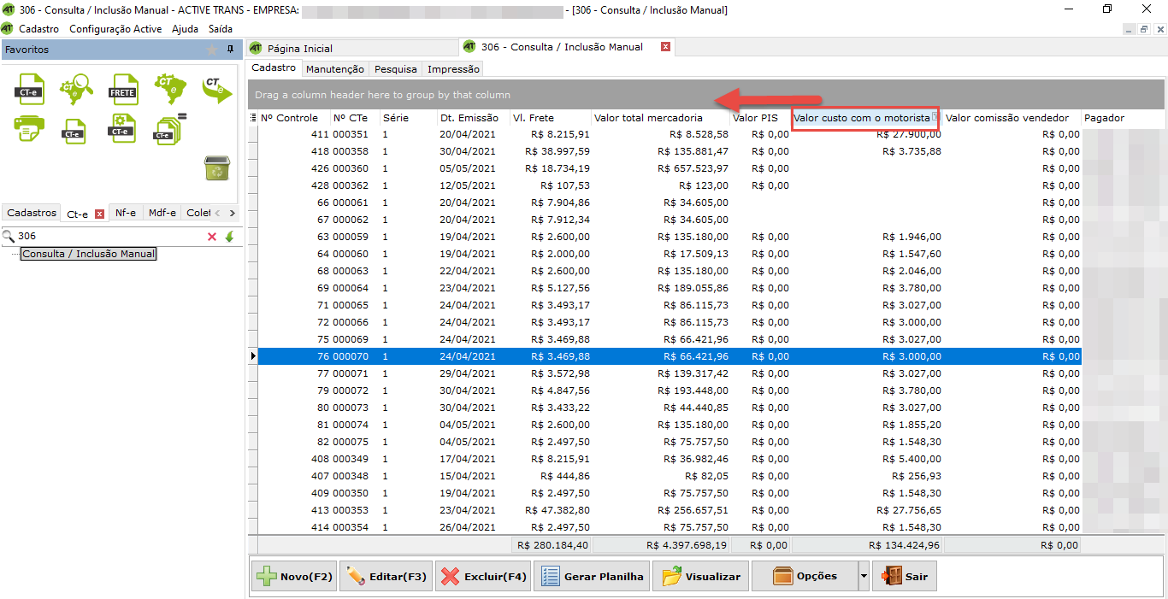Image resolution: width=1168 pixels, height=599 pixels.
Task: Sort by the Valor PIS column header
Action: [x=760, y=118]
